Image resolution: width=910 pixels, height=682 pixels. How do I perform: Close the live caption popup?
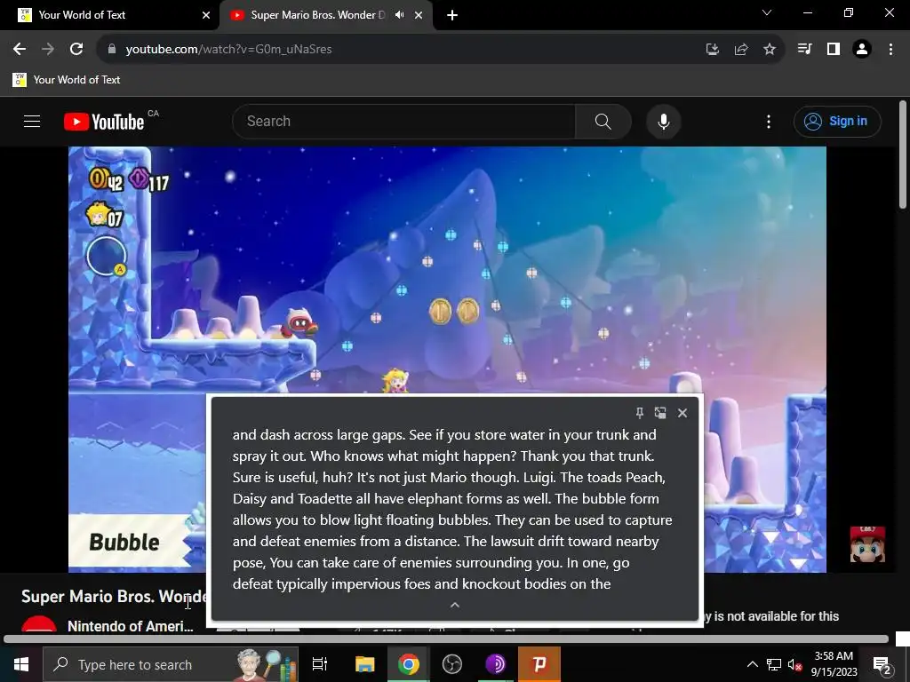coord(682,413)
